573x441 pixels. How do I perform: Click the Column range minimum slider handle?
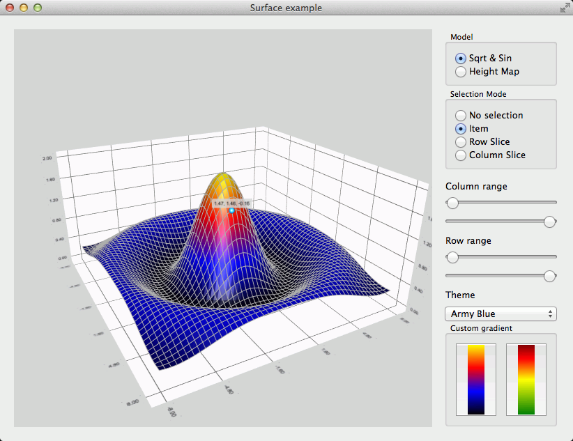452,203
